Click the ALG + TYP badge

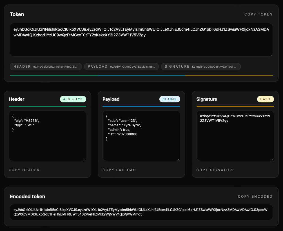(x=73, y=99)
